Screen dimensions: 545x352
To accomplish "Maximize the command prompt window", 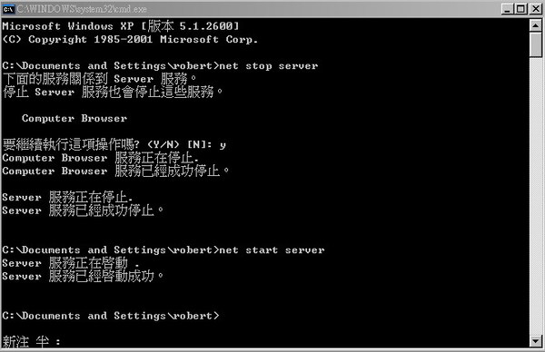I will pos(520,9).
